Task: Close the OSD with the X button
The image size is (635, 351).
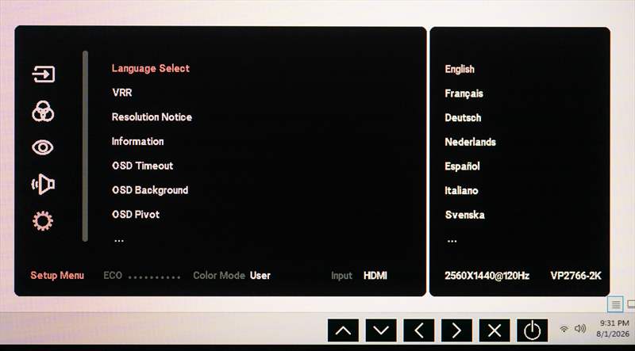Action: click(x=495, y=330)
